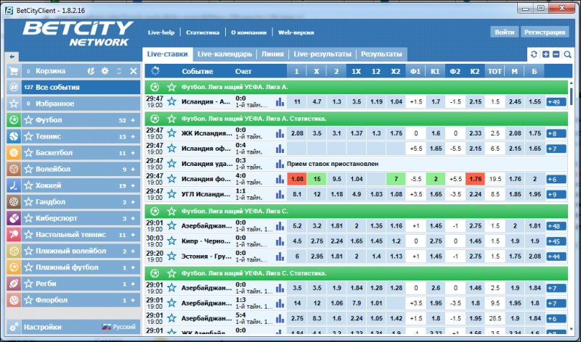Open statistics chart icon for Исландия - А...
581x342 pixels.
click(280, 102)
